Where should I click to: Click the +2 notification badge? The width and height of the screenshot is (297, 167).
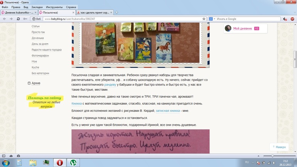pyautogui.click(x=256, y=29)
